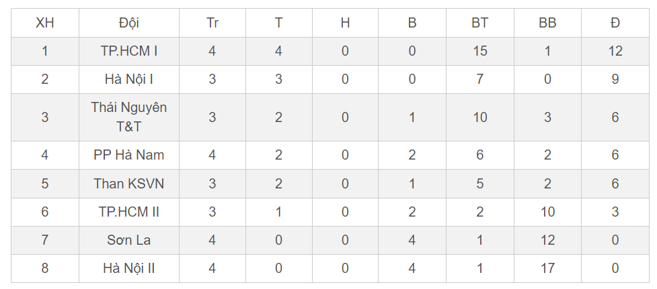Select the Tr column header
The image size is (657, 289).
click(212, 23)
